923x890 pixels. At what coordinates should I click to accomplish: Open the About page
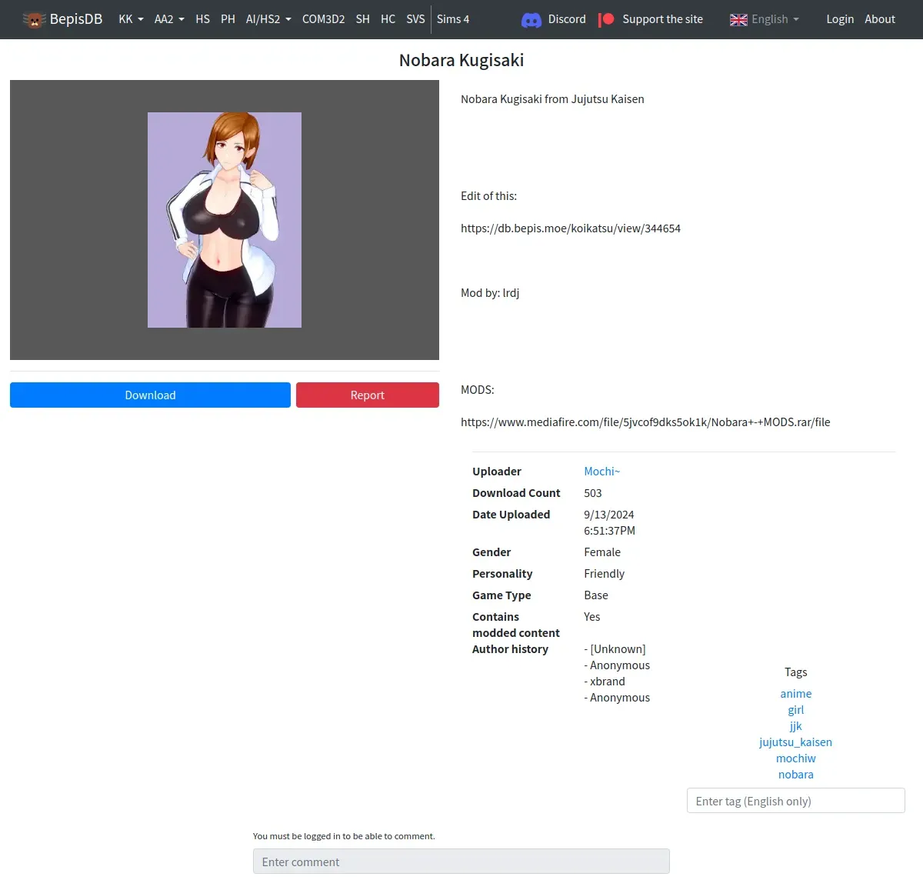click(x=880, y=19)
